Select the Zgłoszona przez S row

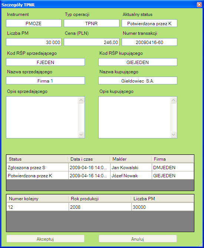tap(100, 167)
